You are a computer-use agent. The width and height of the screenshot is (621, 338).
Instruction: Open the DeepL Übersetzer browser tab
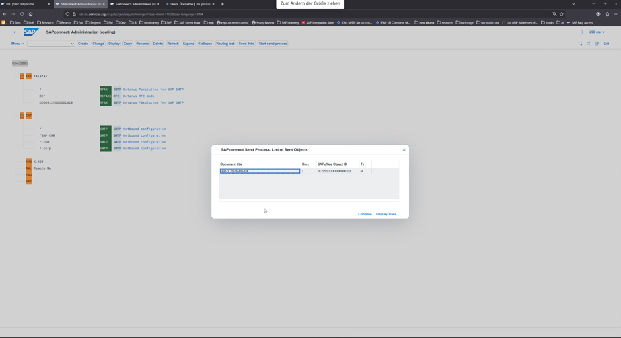[x=190, y=4]
